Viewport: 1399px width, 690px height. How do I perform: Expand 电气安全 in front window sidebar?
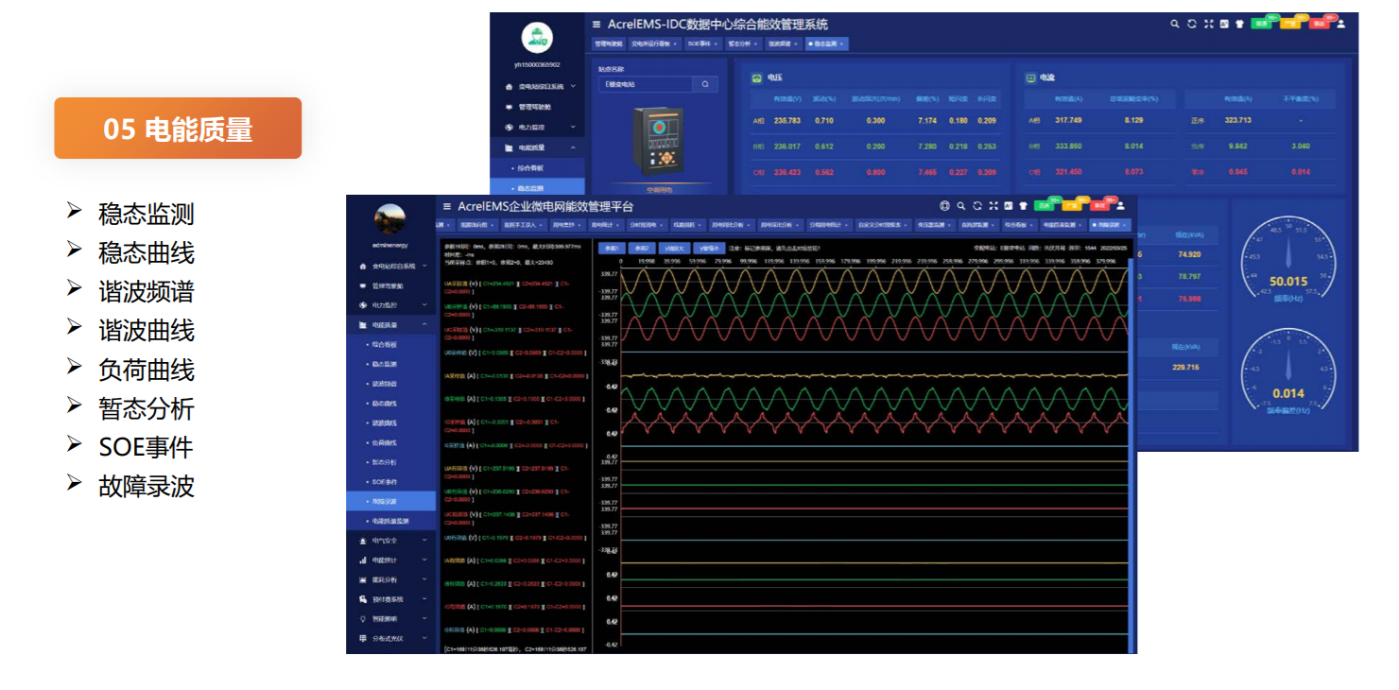pos(391,541)
